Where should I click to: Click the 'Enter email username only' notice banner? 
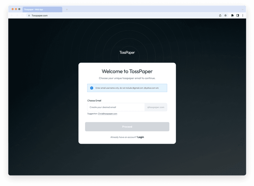tap(127, 88)
